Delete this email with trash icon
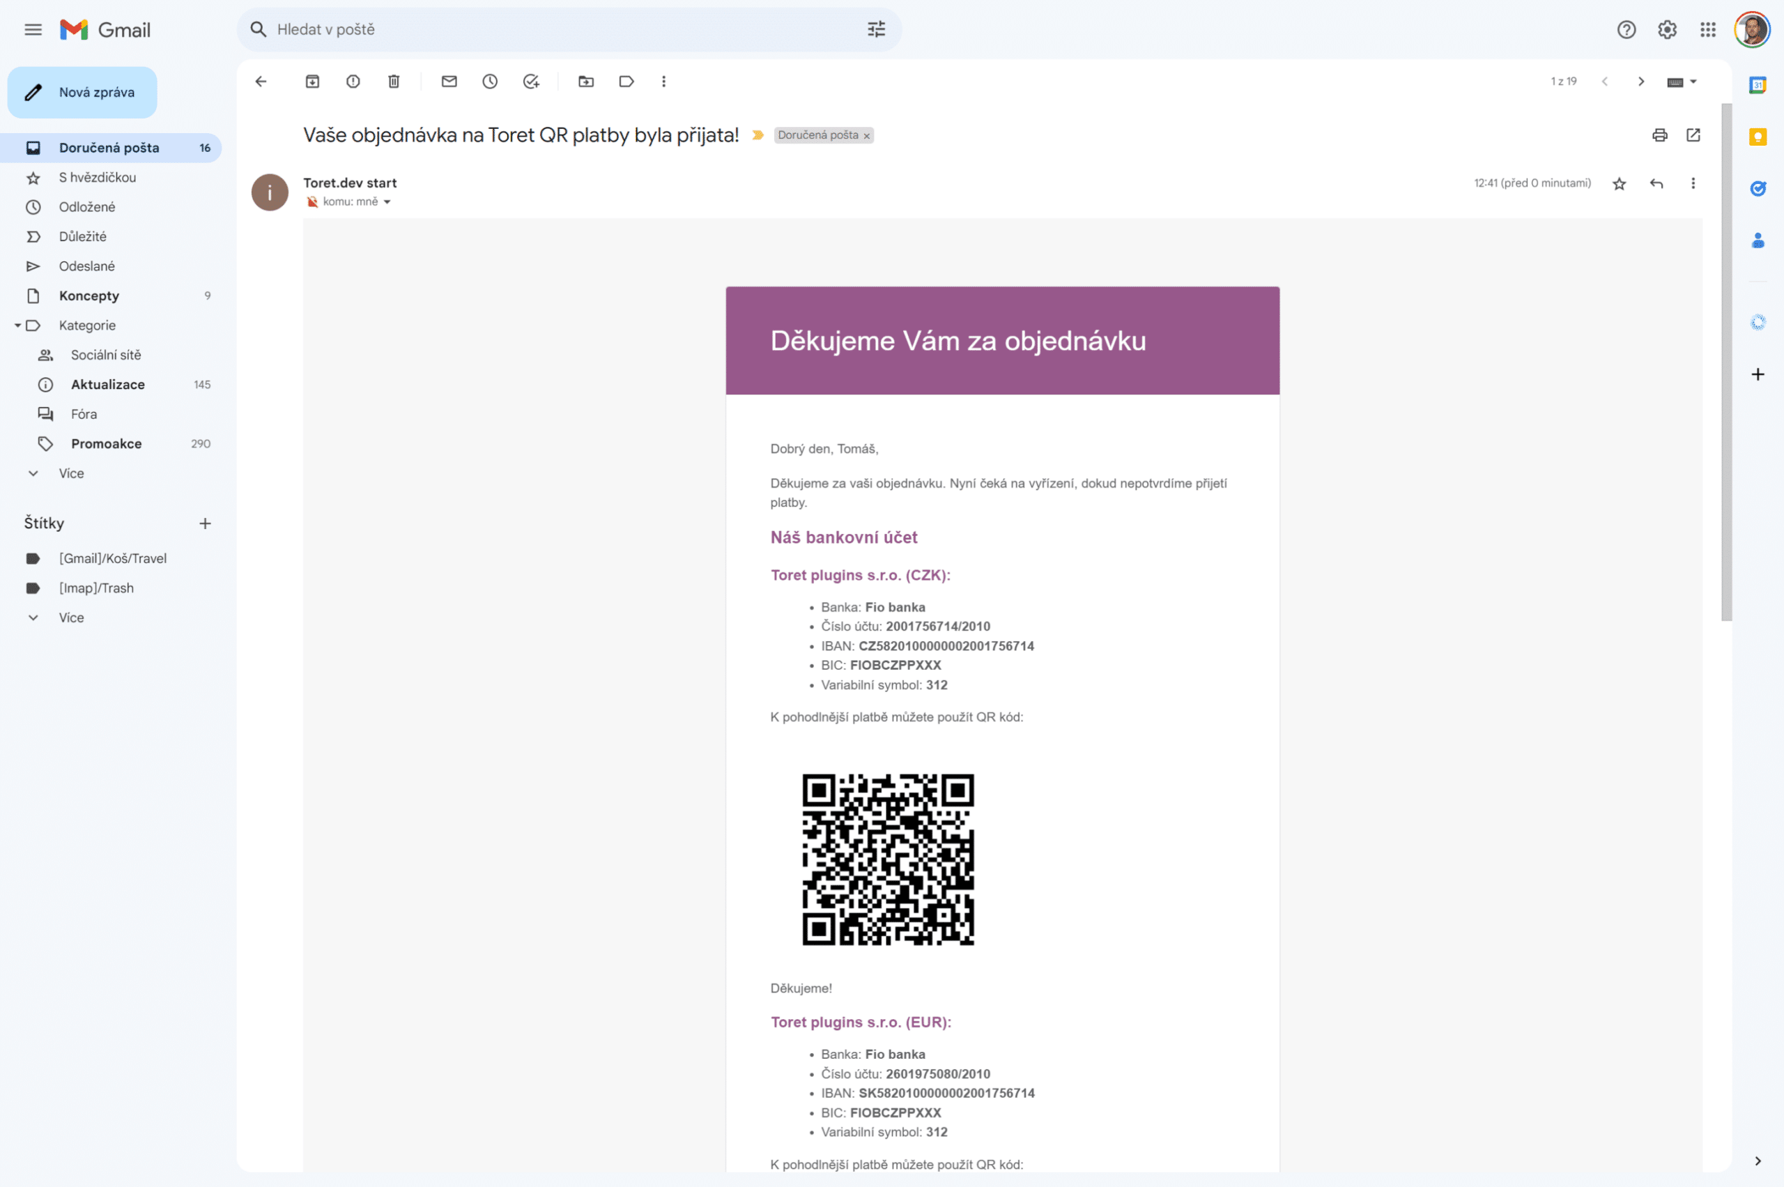This screenshot has height=1187, width=1784. point(394,81)
